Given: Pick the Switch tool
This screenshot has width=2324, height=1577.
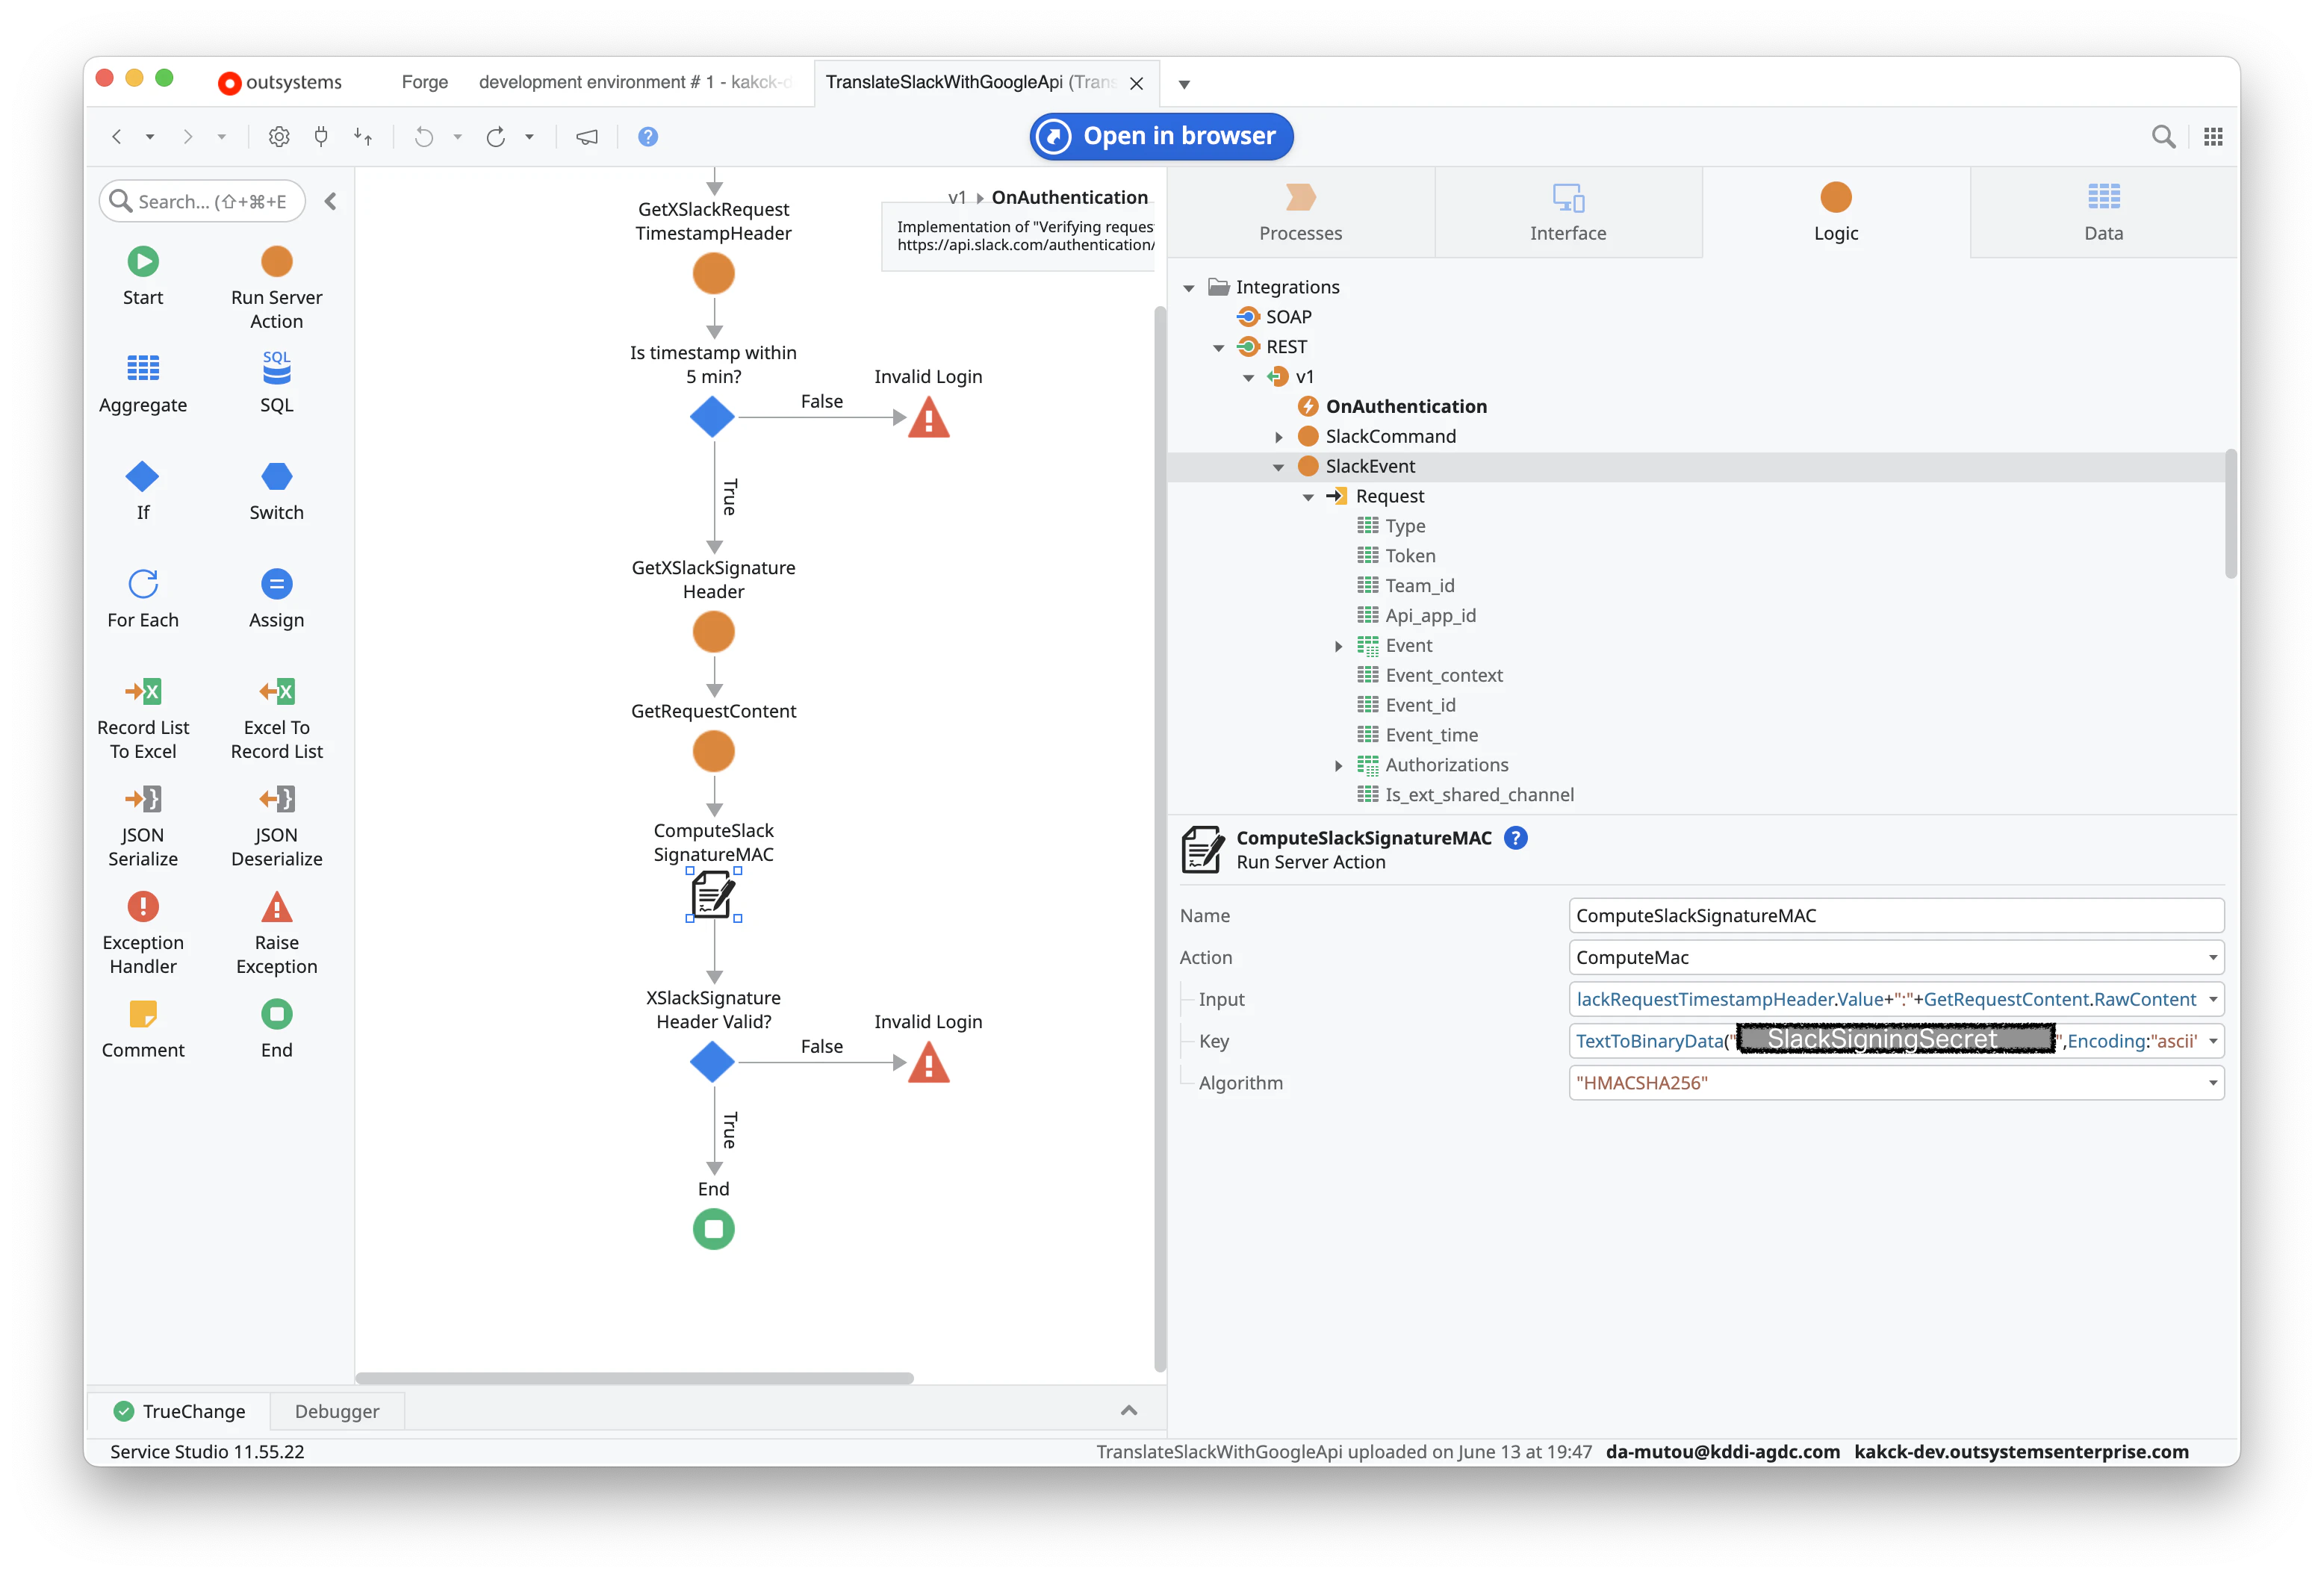Looking at the screenshot, I should tap(276, 490).
